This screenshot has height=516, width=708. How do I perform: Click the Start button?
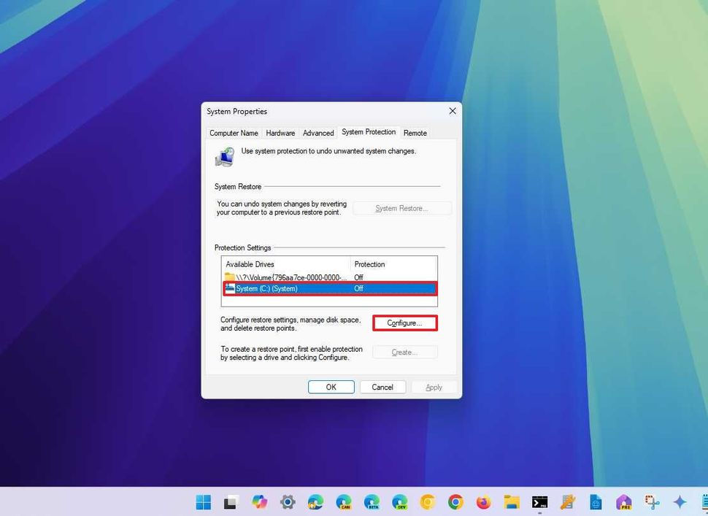(x=203, y=502)
